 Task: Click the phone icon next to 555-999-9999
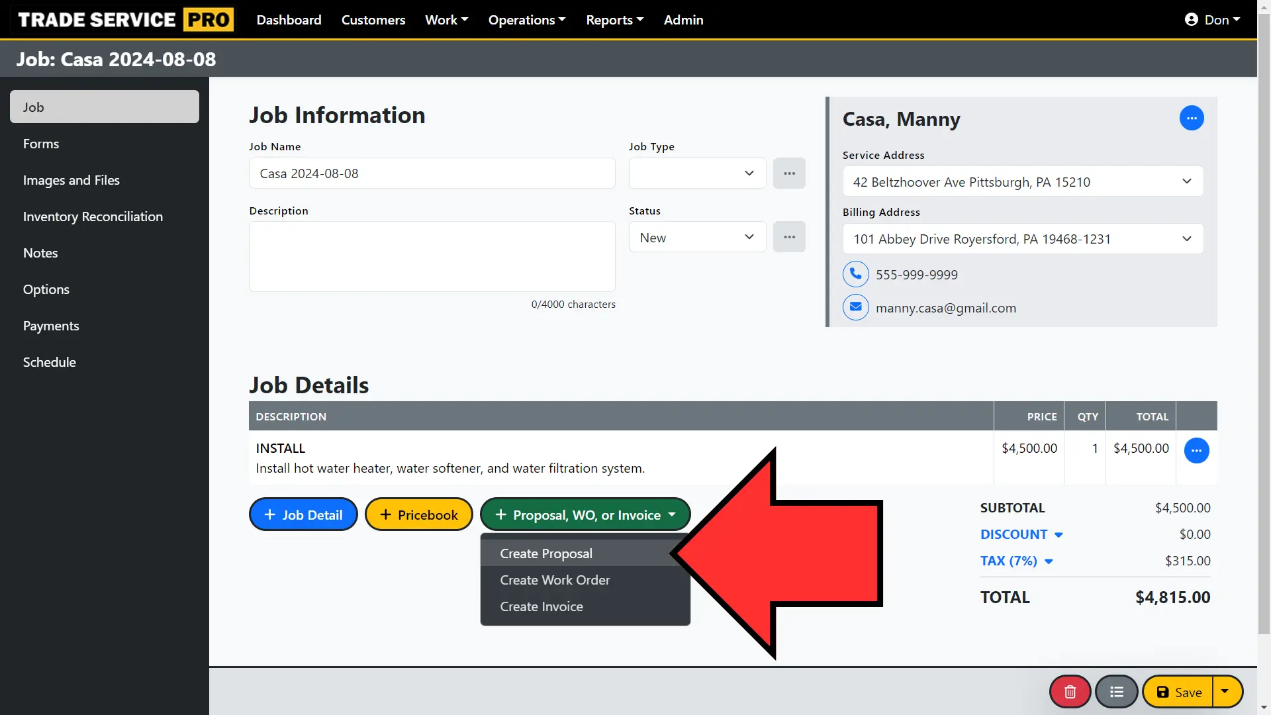tap(855, 273)
